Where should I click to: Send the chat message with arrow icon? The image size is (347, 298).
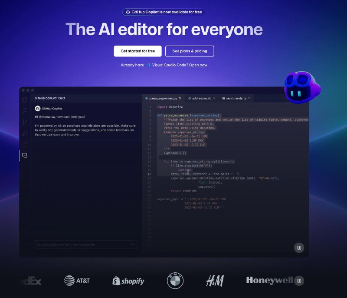[x=133, y=245]
